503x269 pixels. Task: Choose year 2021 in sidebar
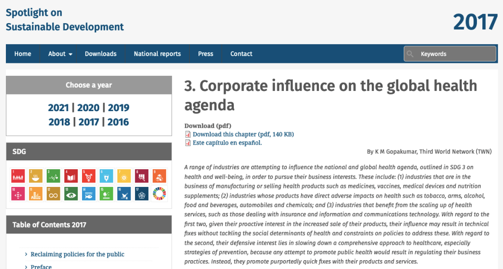[x=58, y=108]
